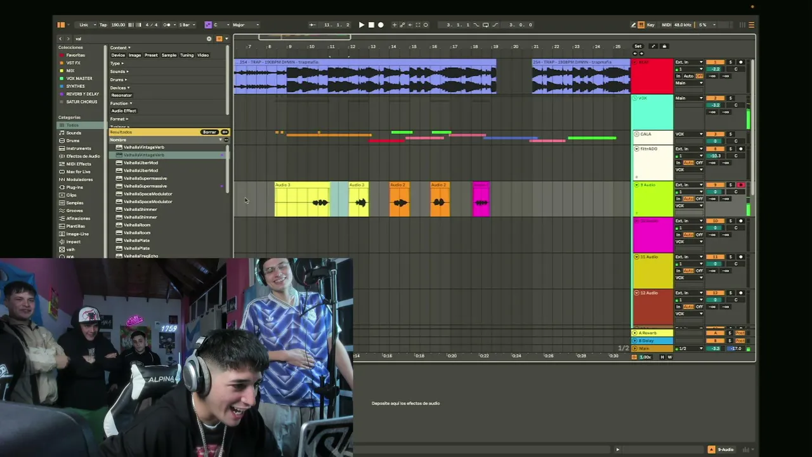
Task: Select the Drums category
Action: (73, 141)
